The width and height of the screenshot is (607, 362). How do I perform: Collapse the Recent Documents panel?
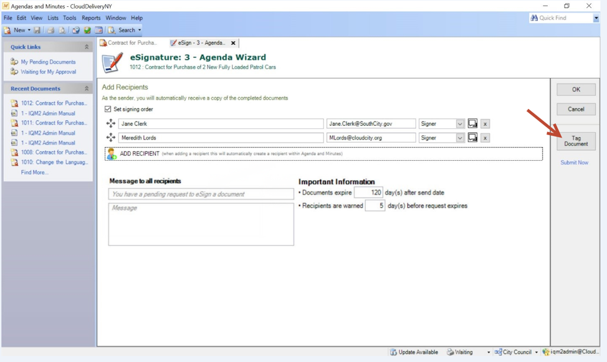point(87,88)
